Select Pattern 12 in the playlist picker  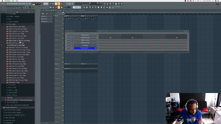pos(47,21)
